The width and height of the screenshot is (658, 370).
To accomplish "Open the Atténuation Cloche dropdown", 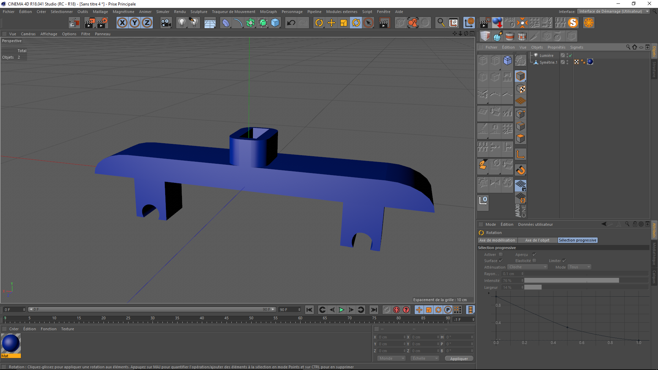I will 528,267.
